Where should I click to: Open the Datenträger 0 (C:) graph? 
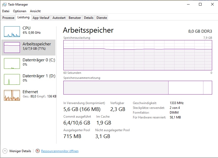click(12, 63)
